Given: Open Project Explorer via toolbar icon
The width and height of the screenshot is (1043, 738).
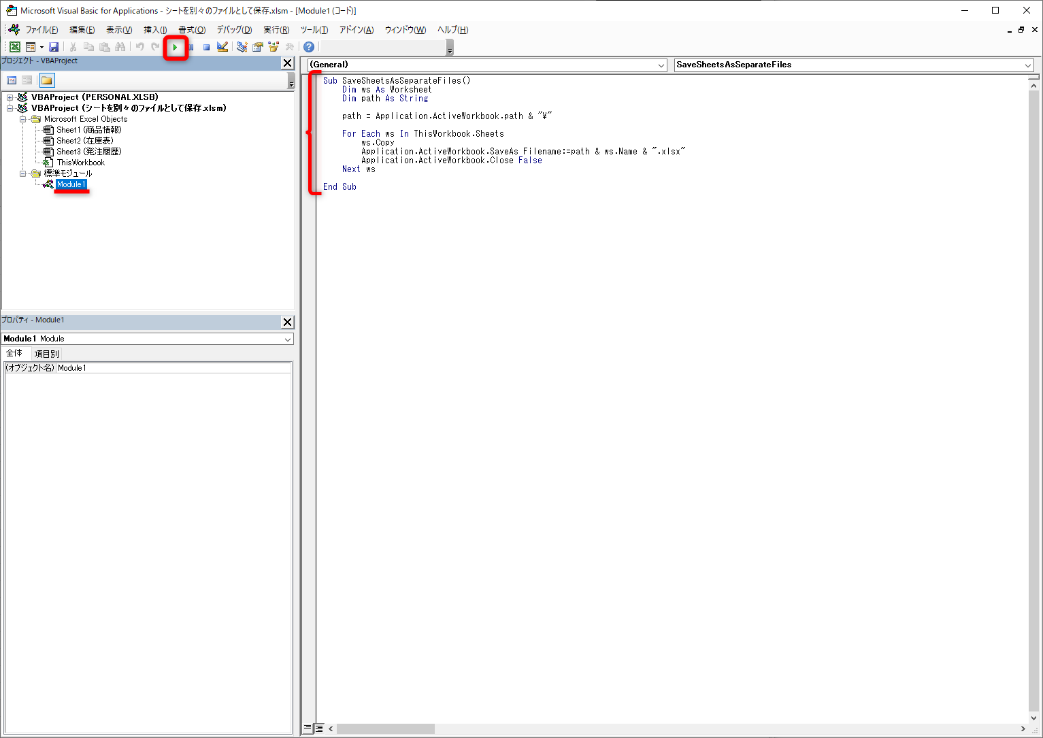Looking at the screenshot, I should click(x=242, y=47).
